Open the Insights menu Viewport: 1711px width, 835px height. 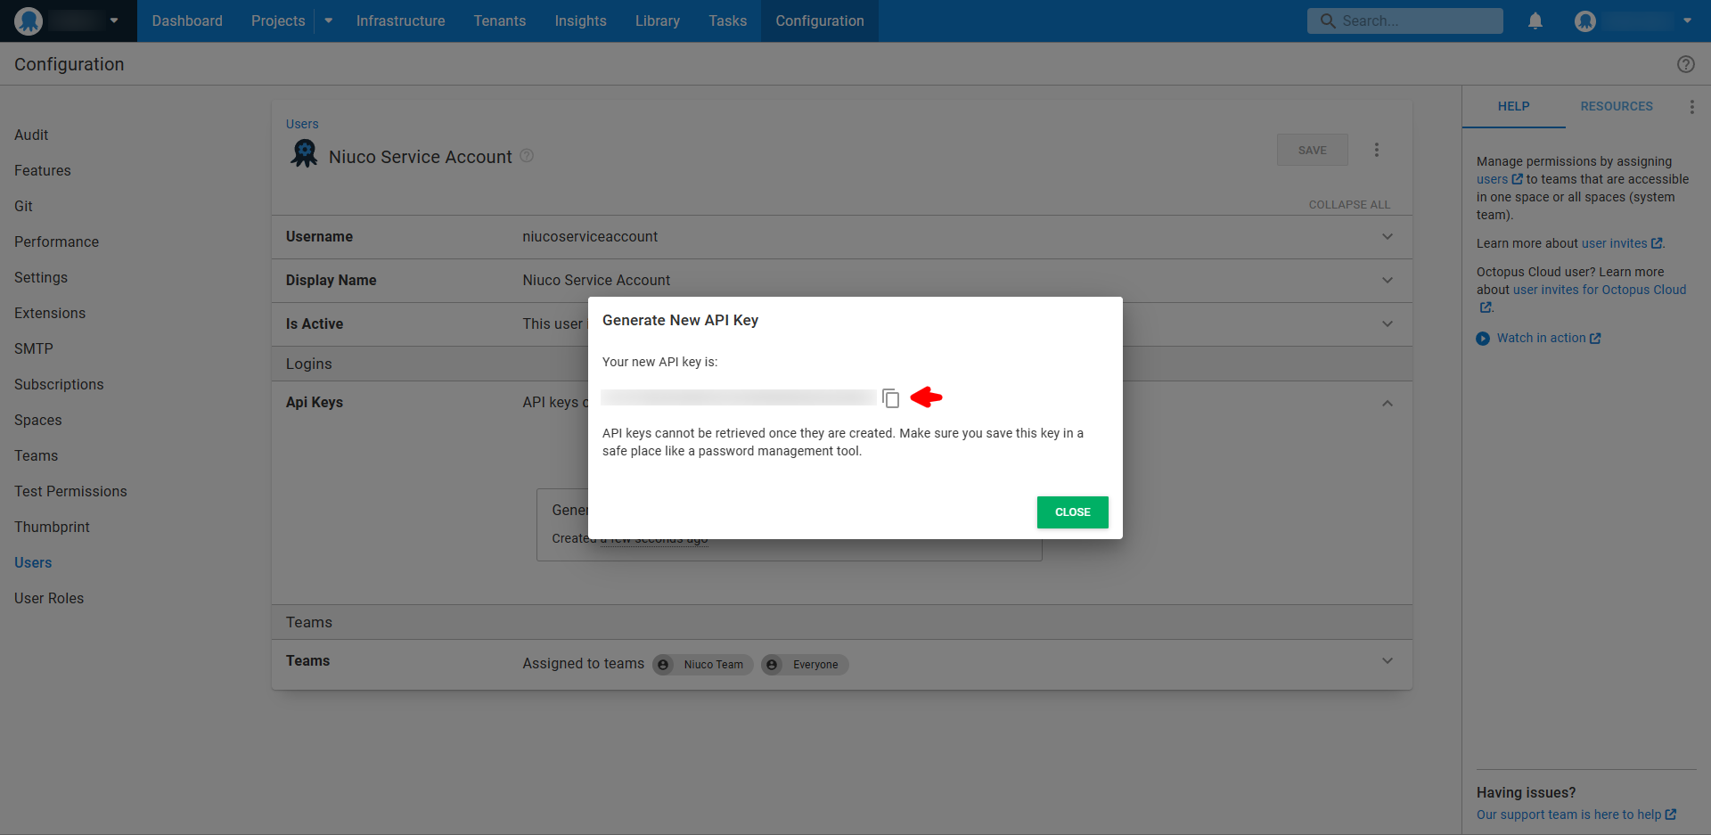(x=580, y=20)
